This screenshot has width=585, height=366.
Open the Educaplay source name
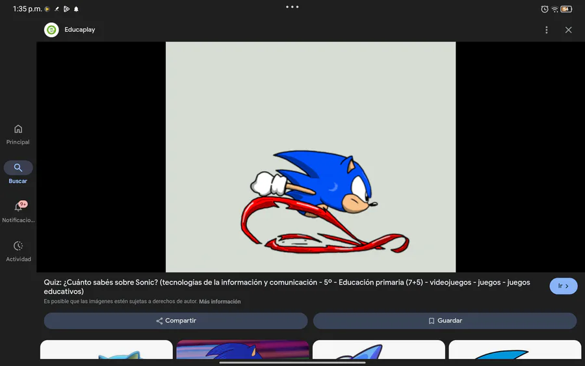click(x=79, y=30)
